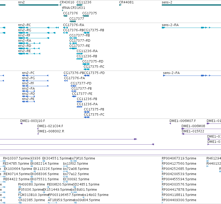Click the nrv2-RA transcript label

click(25, 41)
